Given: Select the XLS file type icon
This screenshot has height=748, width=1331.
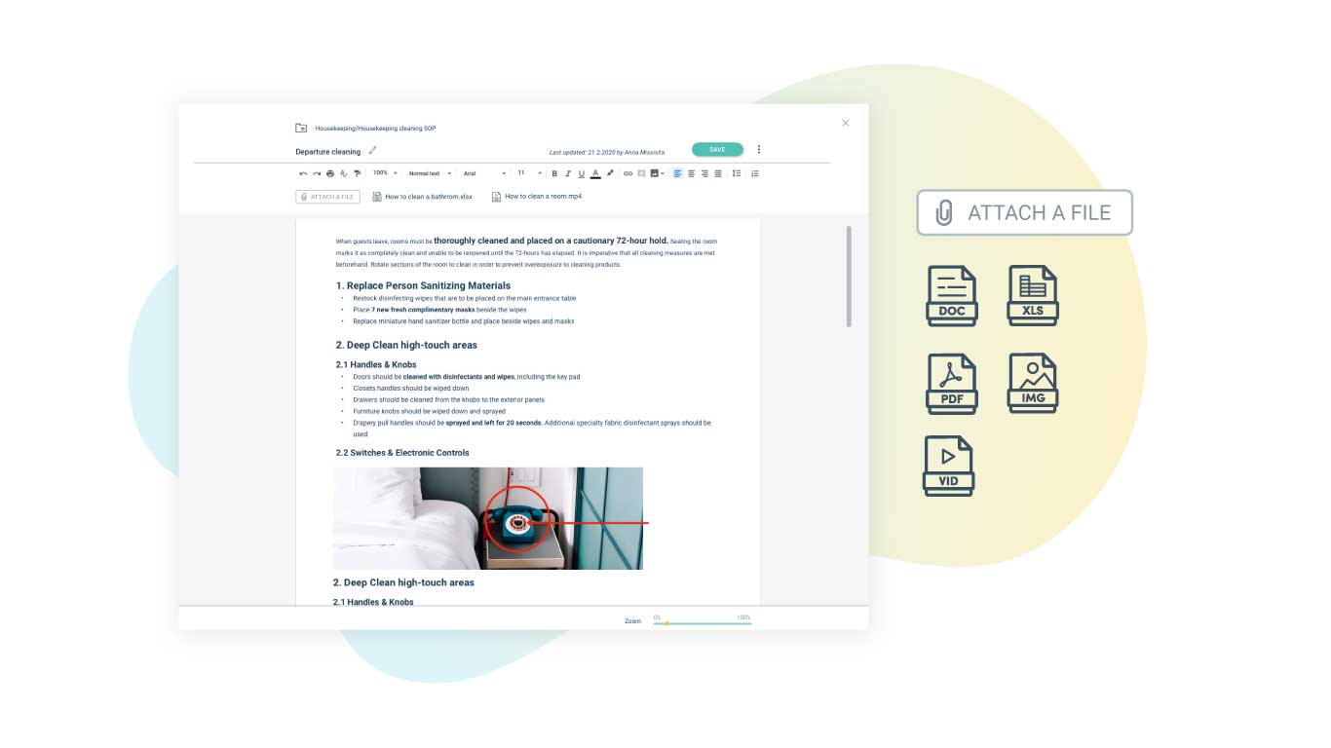Looking at the screenshot, I should tap(1033, 295).
